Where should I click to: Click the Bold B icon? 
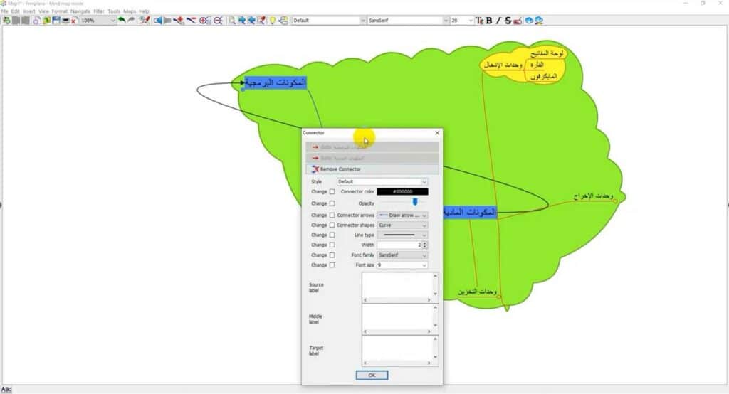coord(489,21)
